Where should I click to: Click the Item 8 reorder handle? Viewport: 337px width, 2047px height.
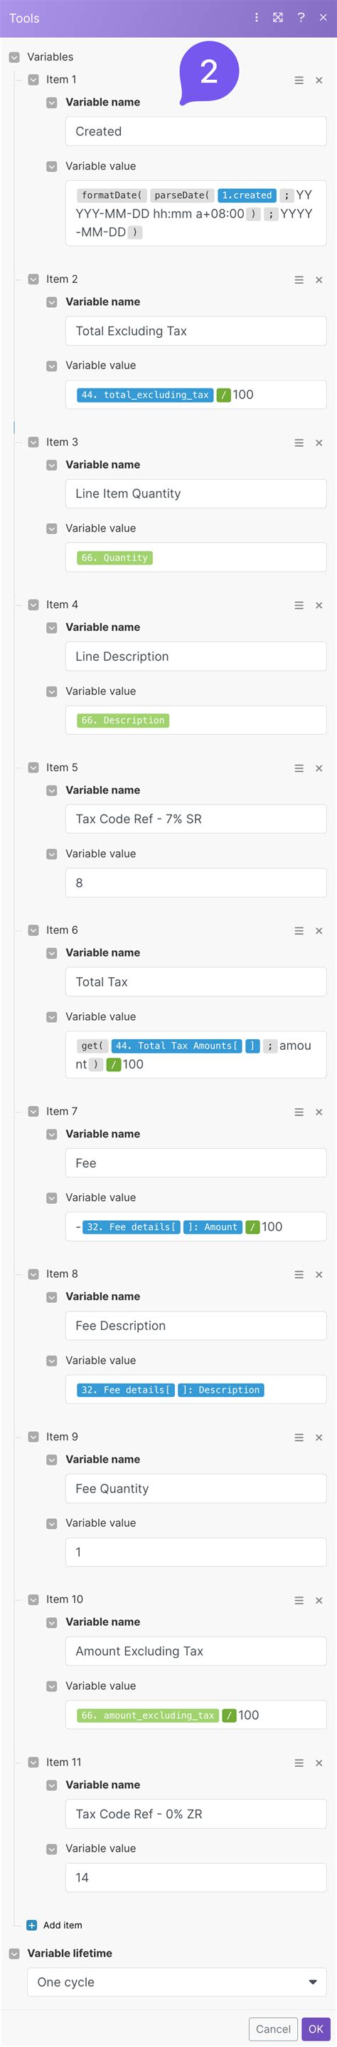299,1274
